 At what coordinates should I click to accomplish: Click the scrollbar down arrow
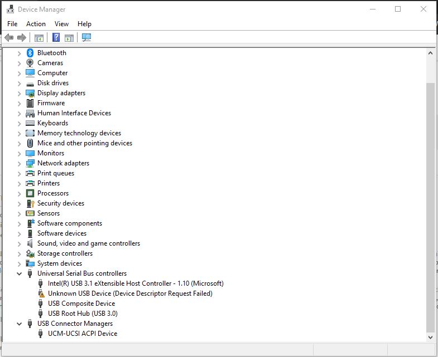pos(430,338)
